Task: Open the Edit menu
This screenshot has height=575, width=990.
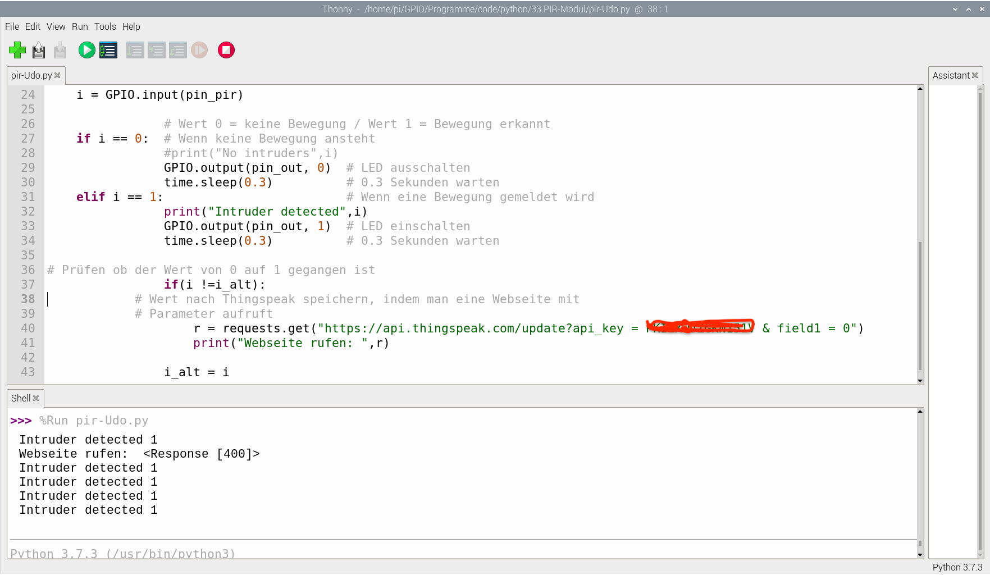Action: (33, 26)
